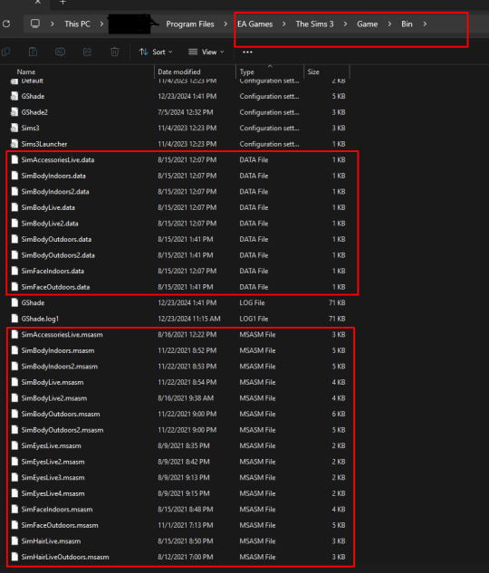Click the computer monitor icon in breadcrumb
The height and width of the screenshot is (573, 489).
tap(35, 24)
